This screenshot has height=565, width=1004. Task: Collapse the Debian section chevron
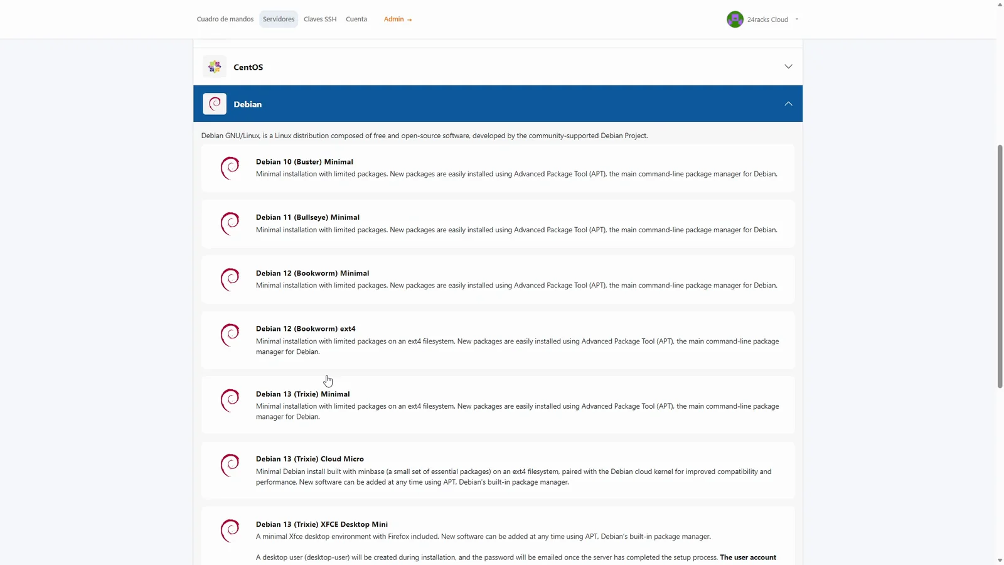pos(788,104)
